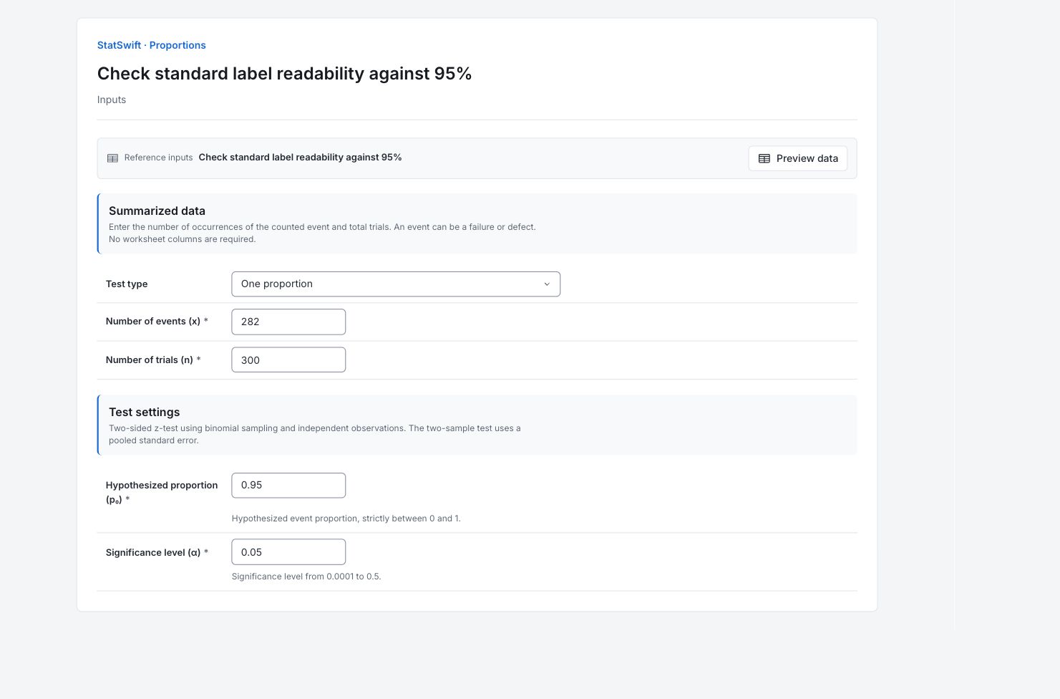Open the StatSwift · Proportions breadcrumb link

[152, 45]
